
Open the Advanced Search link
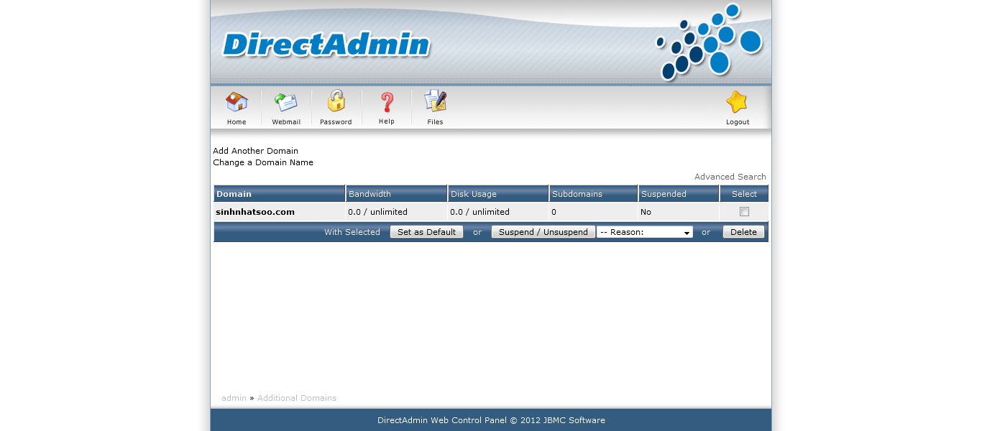730,177
